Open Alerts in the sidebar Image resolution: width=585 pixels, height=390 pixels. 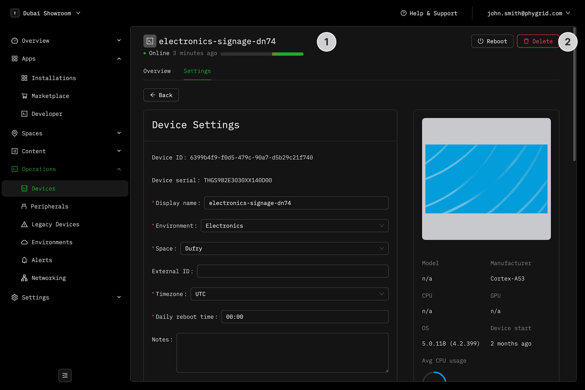pos(65,260)
